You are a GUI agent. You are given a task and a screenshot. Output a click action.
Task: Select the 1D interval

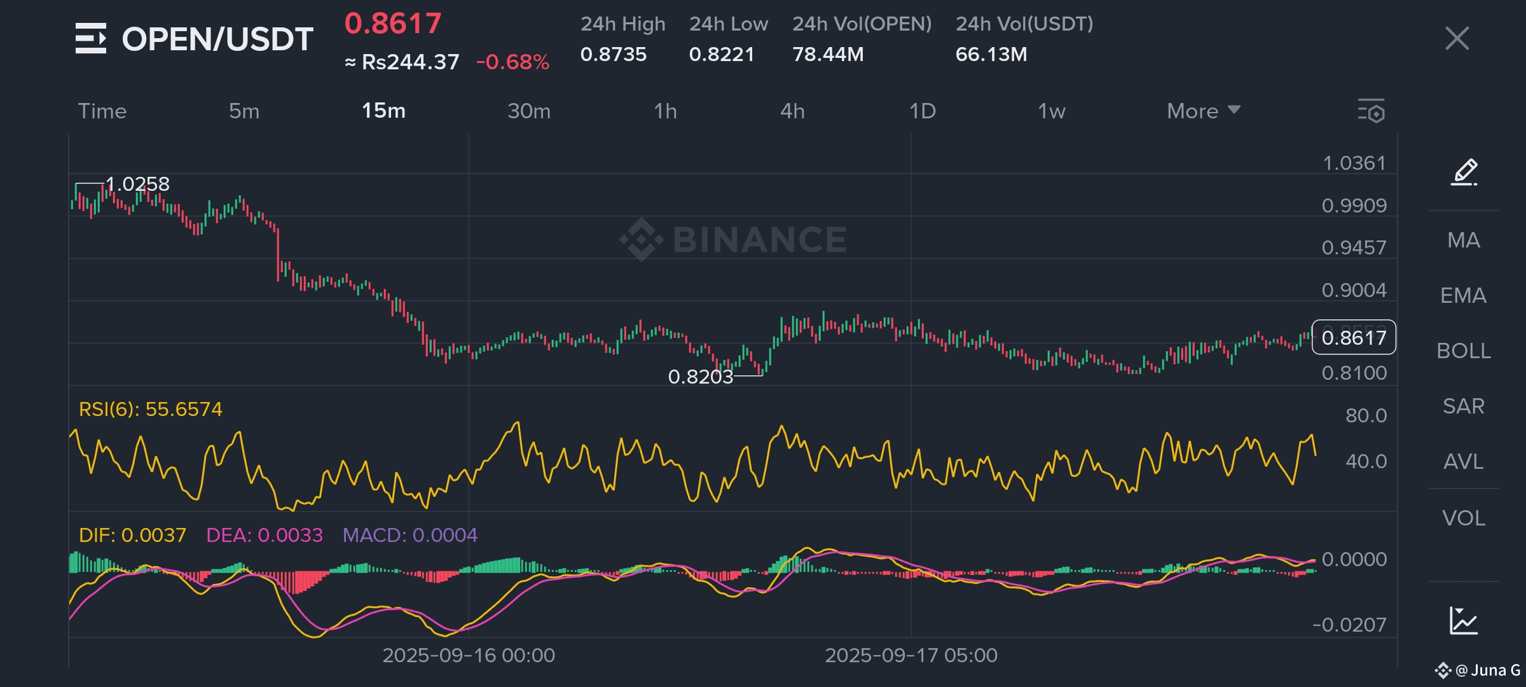point(923,111)
